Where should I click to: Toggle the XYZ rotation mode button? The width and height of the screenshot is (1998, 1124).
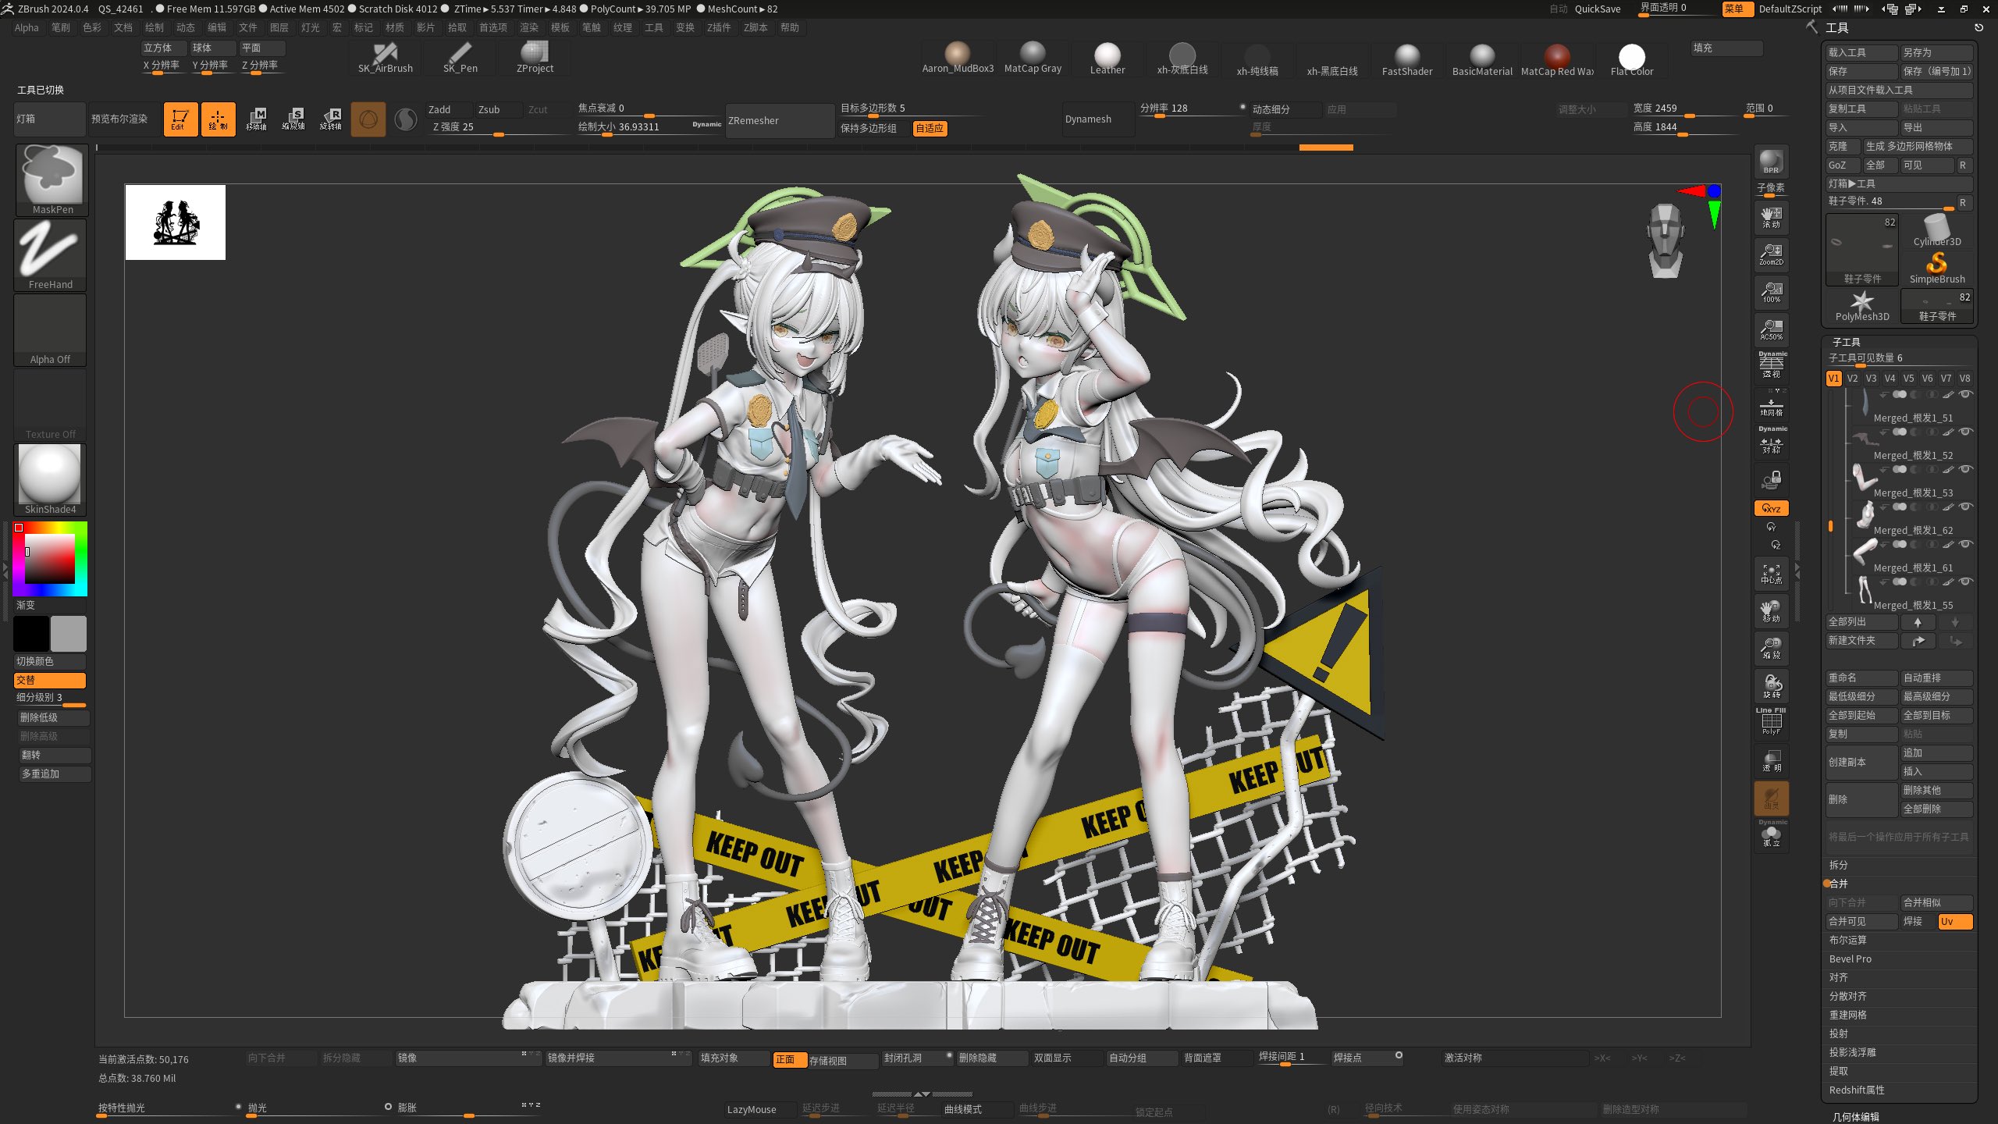pos(1771,508)
